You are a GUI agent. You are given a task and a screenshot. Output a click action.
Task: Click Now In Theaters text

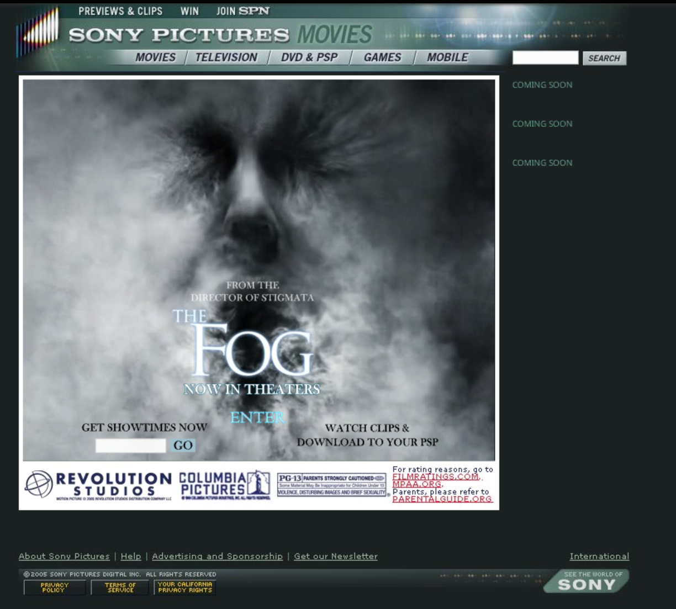252,389
